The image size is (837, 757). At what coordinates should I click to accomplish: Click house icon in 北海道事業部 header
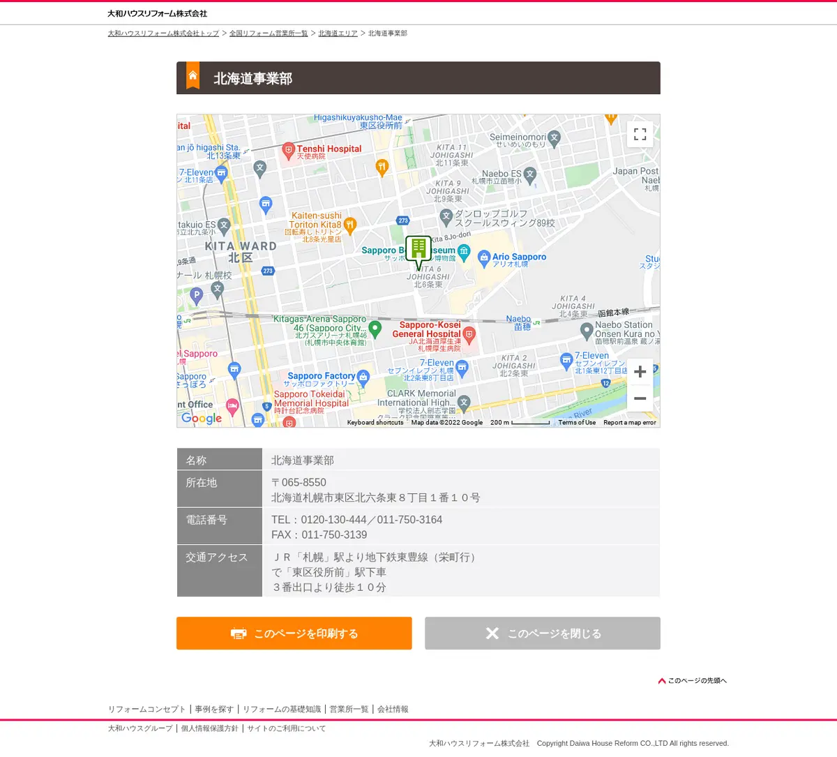[x=193, y=76]
